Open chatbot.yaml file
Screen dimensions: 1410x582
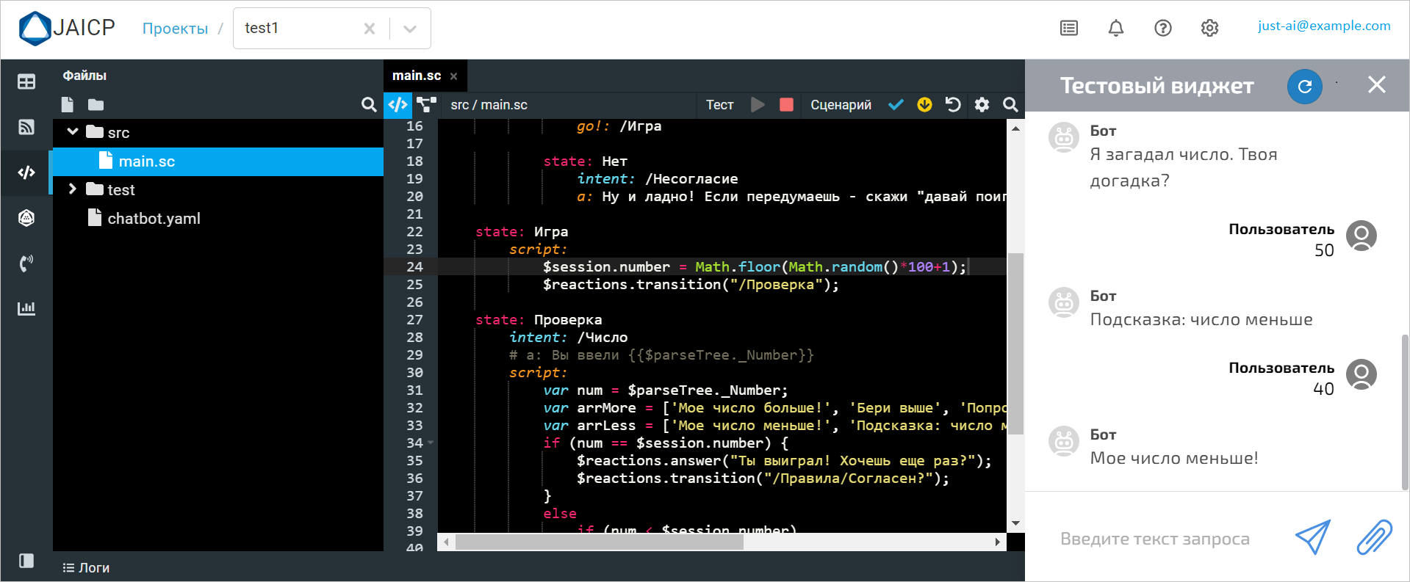(154, 219)
